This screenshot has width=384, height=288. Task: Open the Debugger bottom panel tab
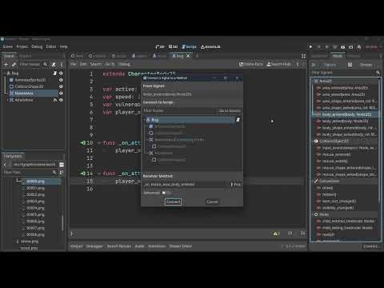tap(94, 246)
